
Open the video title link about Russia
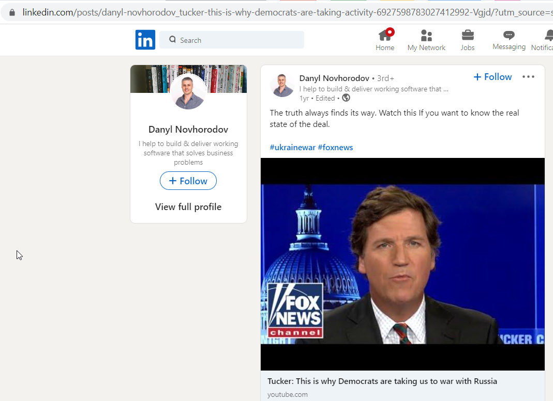382,381
